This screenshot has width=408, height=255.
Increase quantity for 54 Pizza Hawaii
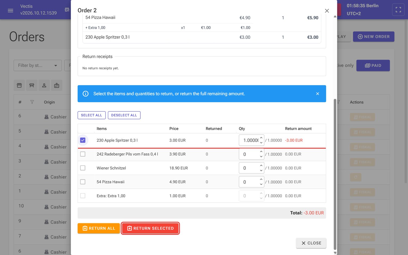tap(261, 179)
